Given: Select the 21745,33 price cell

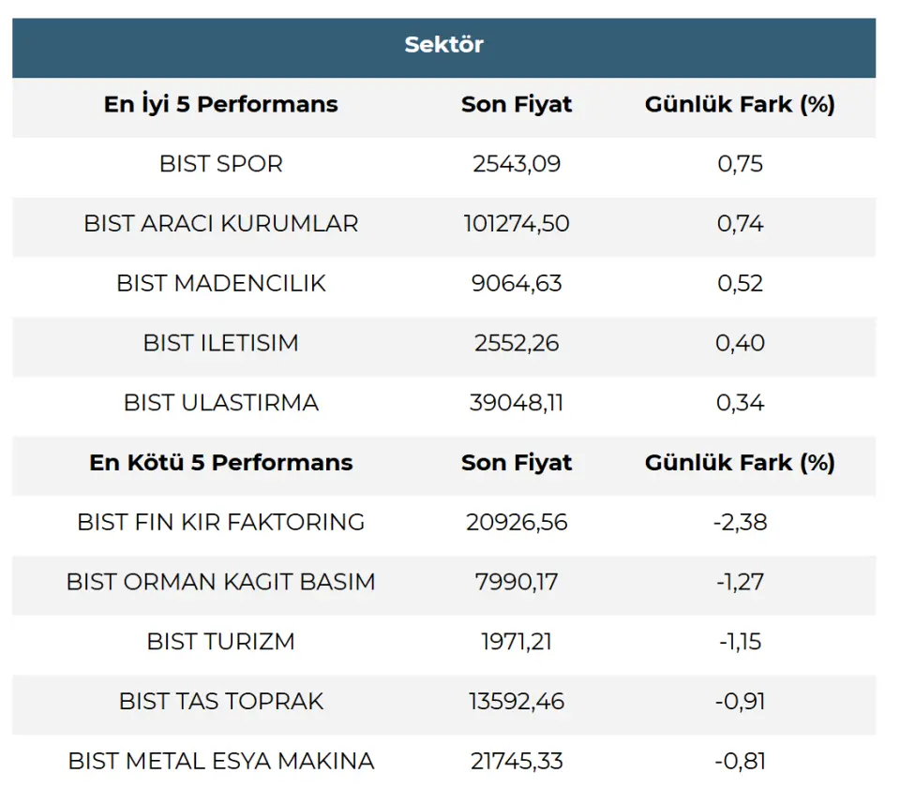Looking at the screenshot, I should 517,761.
